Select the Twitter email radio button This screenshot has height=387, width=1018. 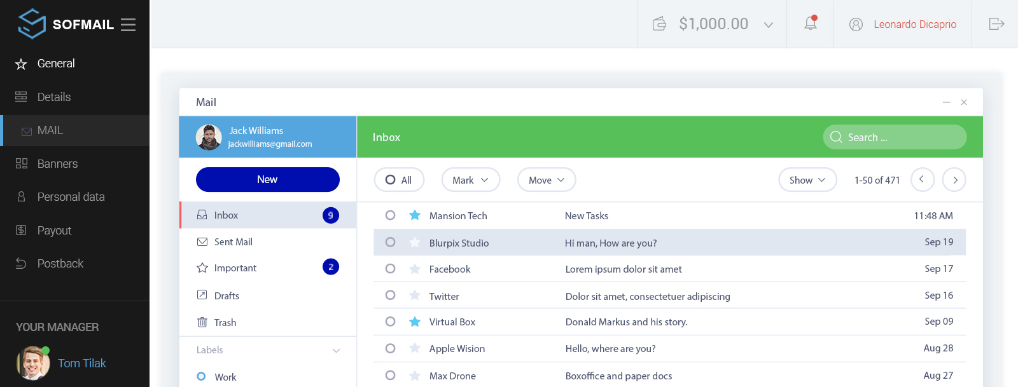click(x=390, y=295)
